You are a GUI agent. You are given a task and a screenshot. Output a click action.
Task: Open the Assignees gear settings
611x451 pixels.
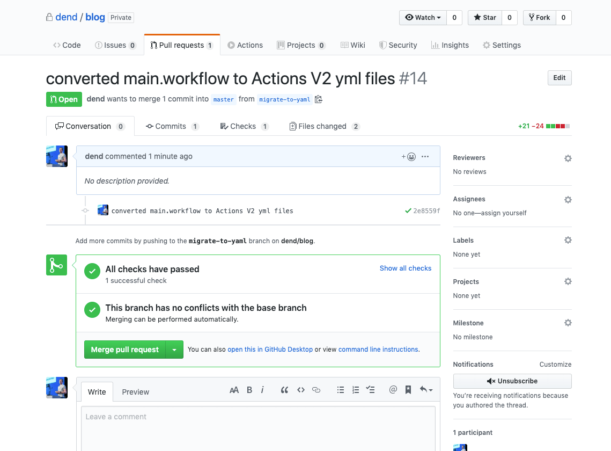(x=568, y=199)
